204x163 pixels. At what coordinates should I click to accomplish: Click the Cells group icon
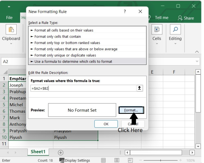click(x=156, y=30)
